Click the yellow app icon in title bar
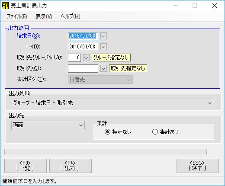The width and height of the screenshot is (225, 186). coord(5,6)
